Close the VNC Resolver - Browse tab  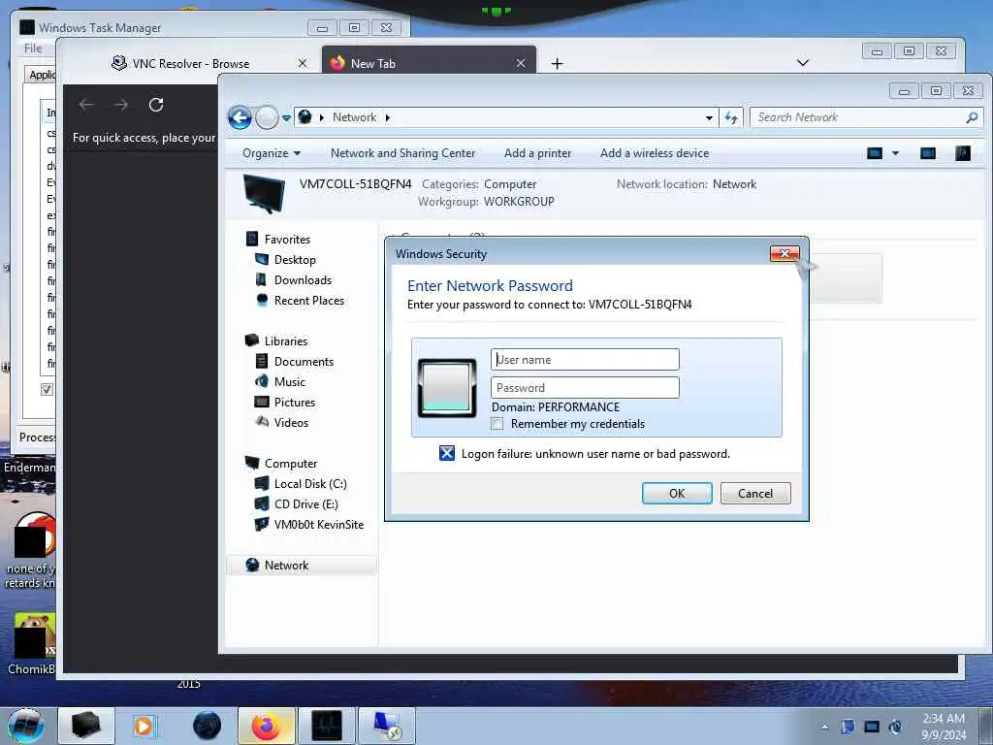[303, 63]
